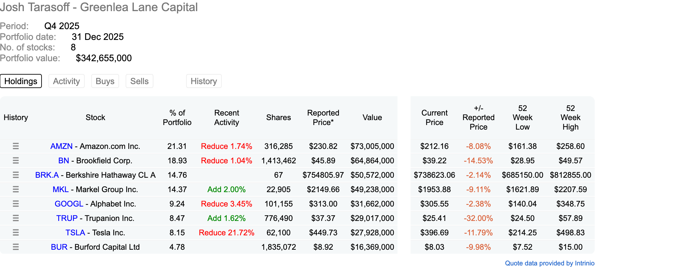This screenshot has height=271, width=687.
Task: Open the BRK.A ticker link
Action: click(47, 175)
